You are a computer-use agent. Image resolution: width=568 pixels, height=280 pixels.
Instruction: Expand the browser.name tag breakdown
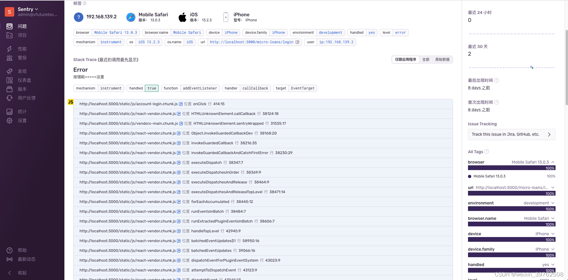(553, 218)
